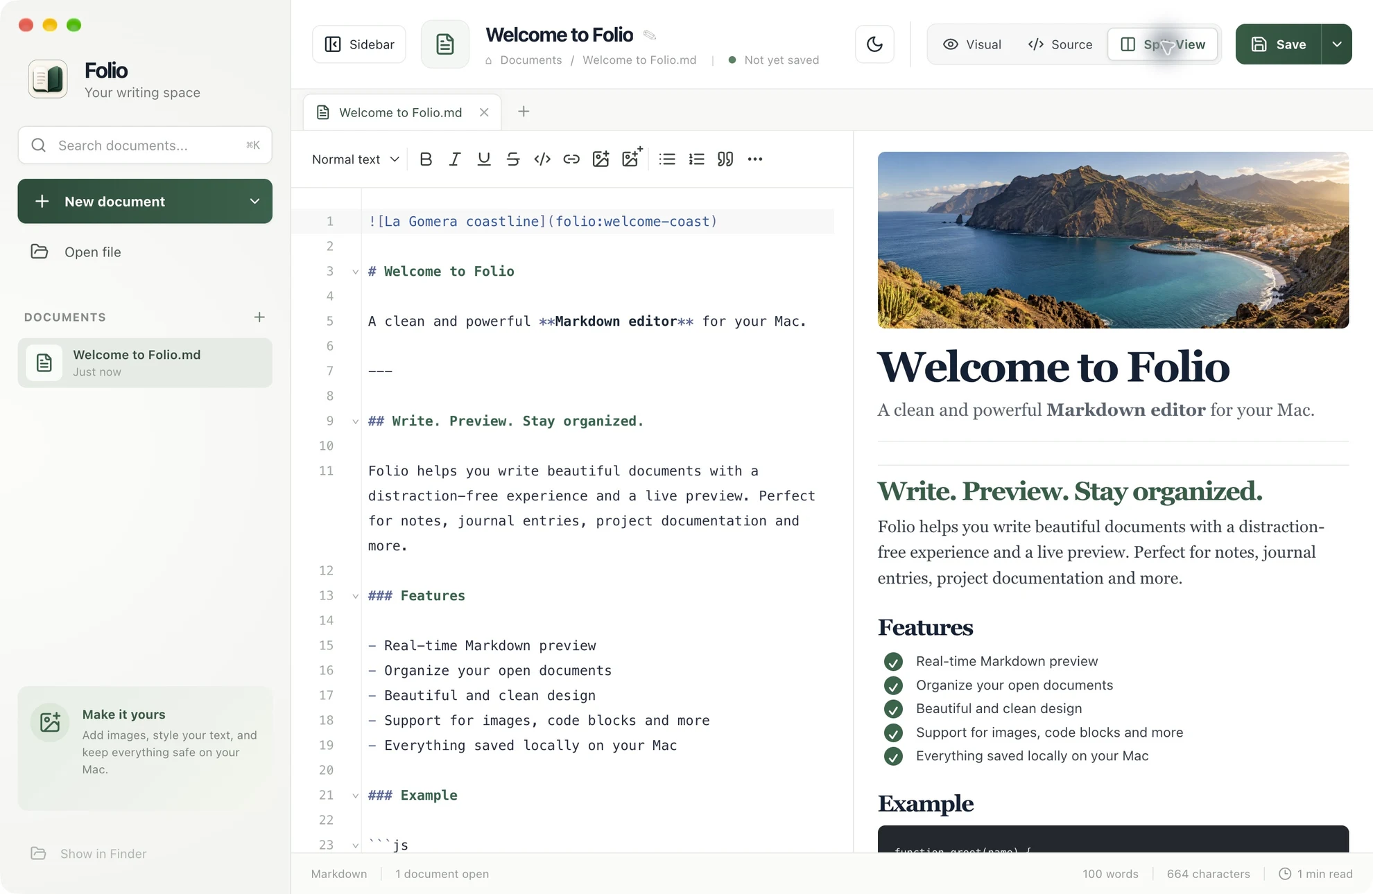Image resolution: width=1373 pixels, height=894 pixels.
Task: Apply italic formatting
Action: click(455, 159)
